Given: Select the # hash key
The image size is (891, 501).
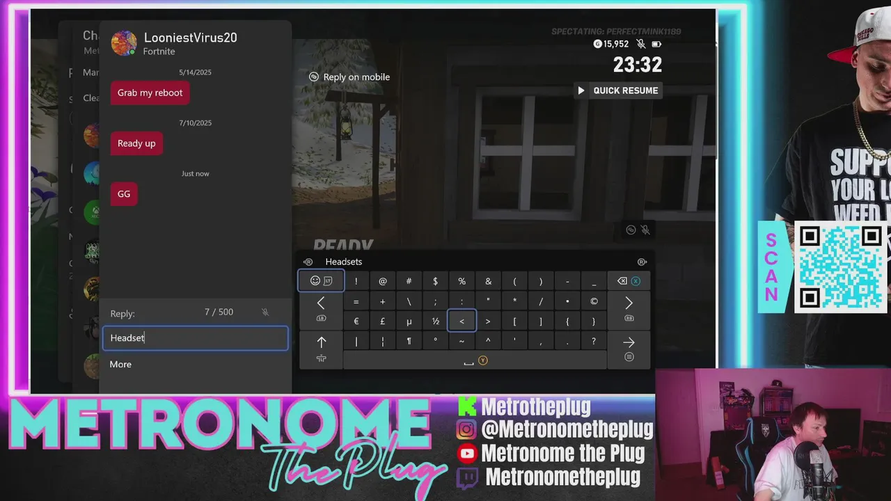Looking at the screenshot, I should coord(409,281).
